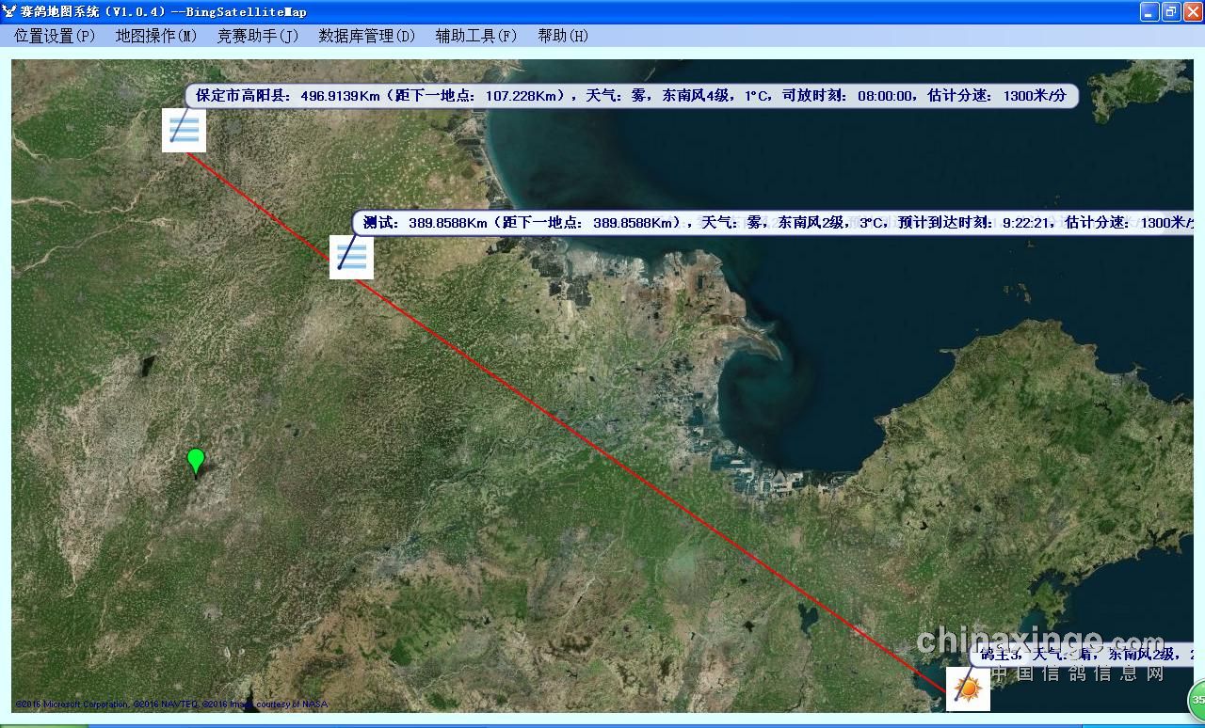1205x728 pixels.
Task: Open the 竞赛助手(J) menu
Action: pyautogui.click(x=258, y=36)
